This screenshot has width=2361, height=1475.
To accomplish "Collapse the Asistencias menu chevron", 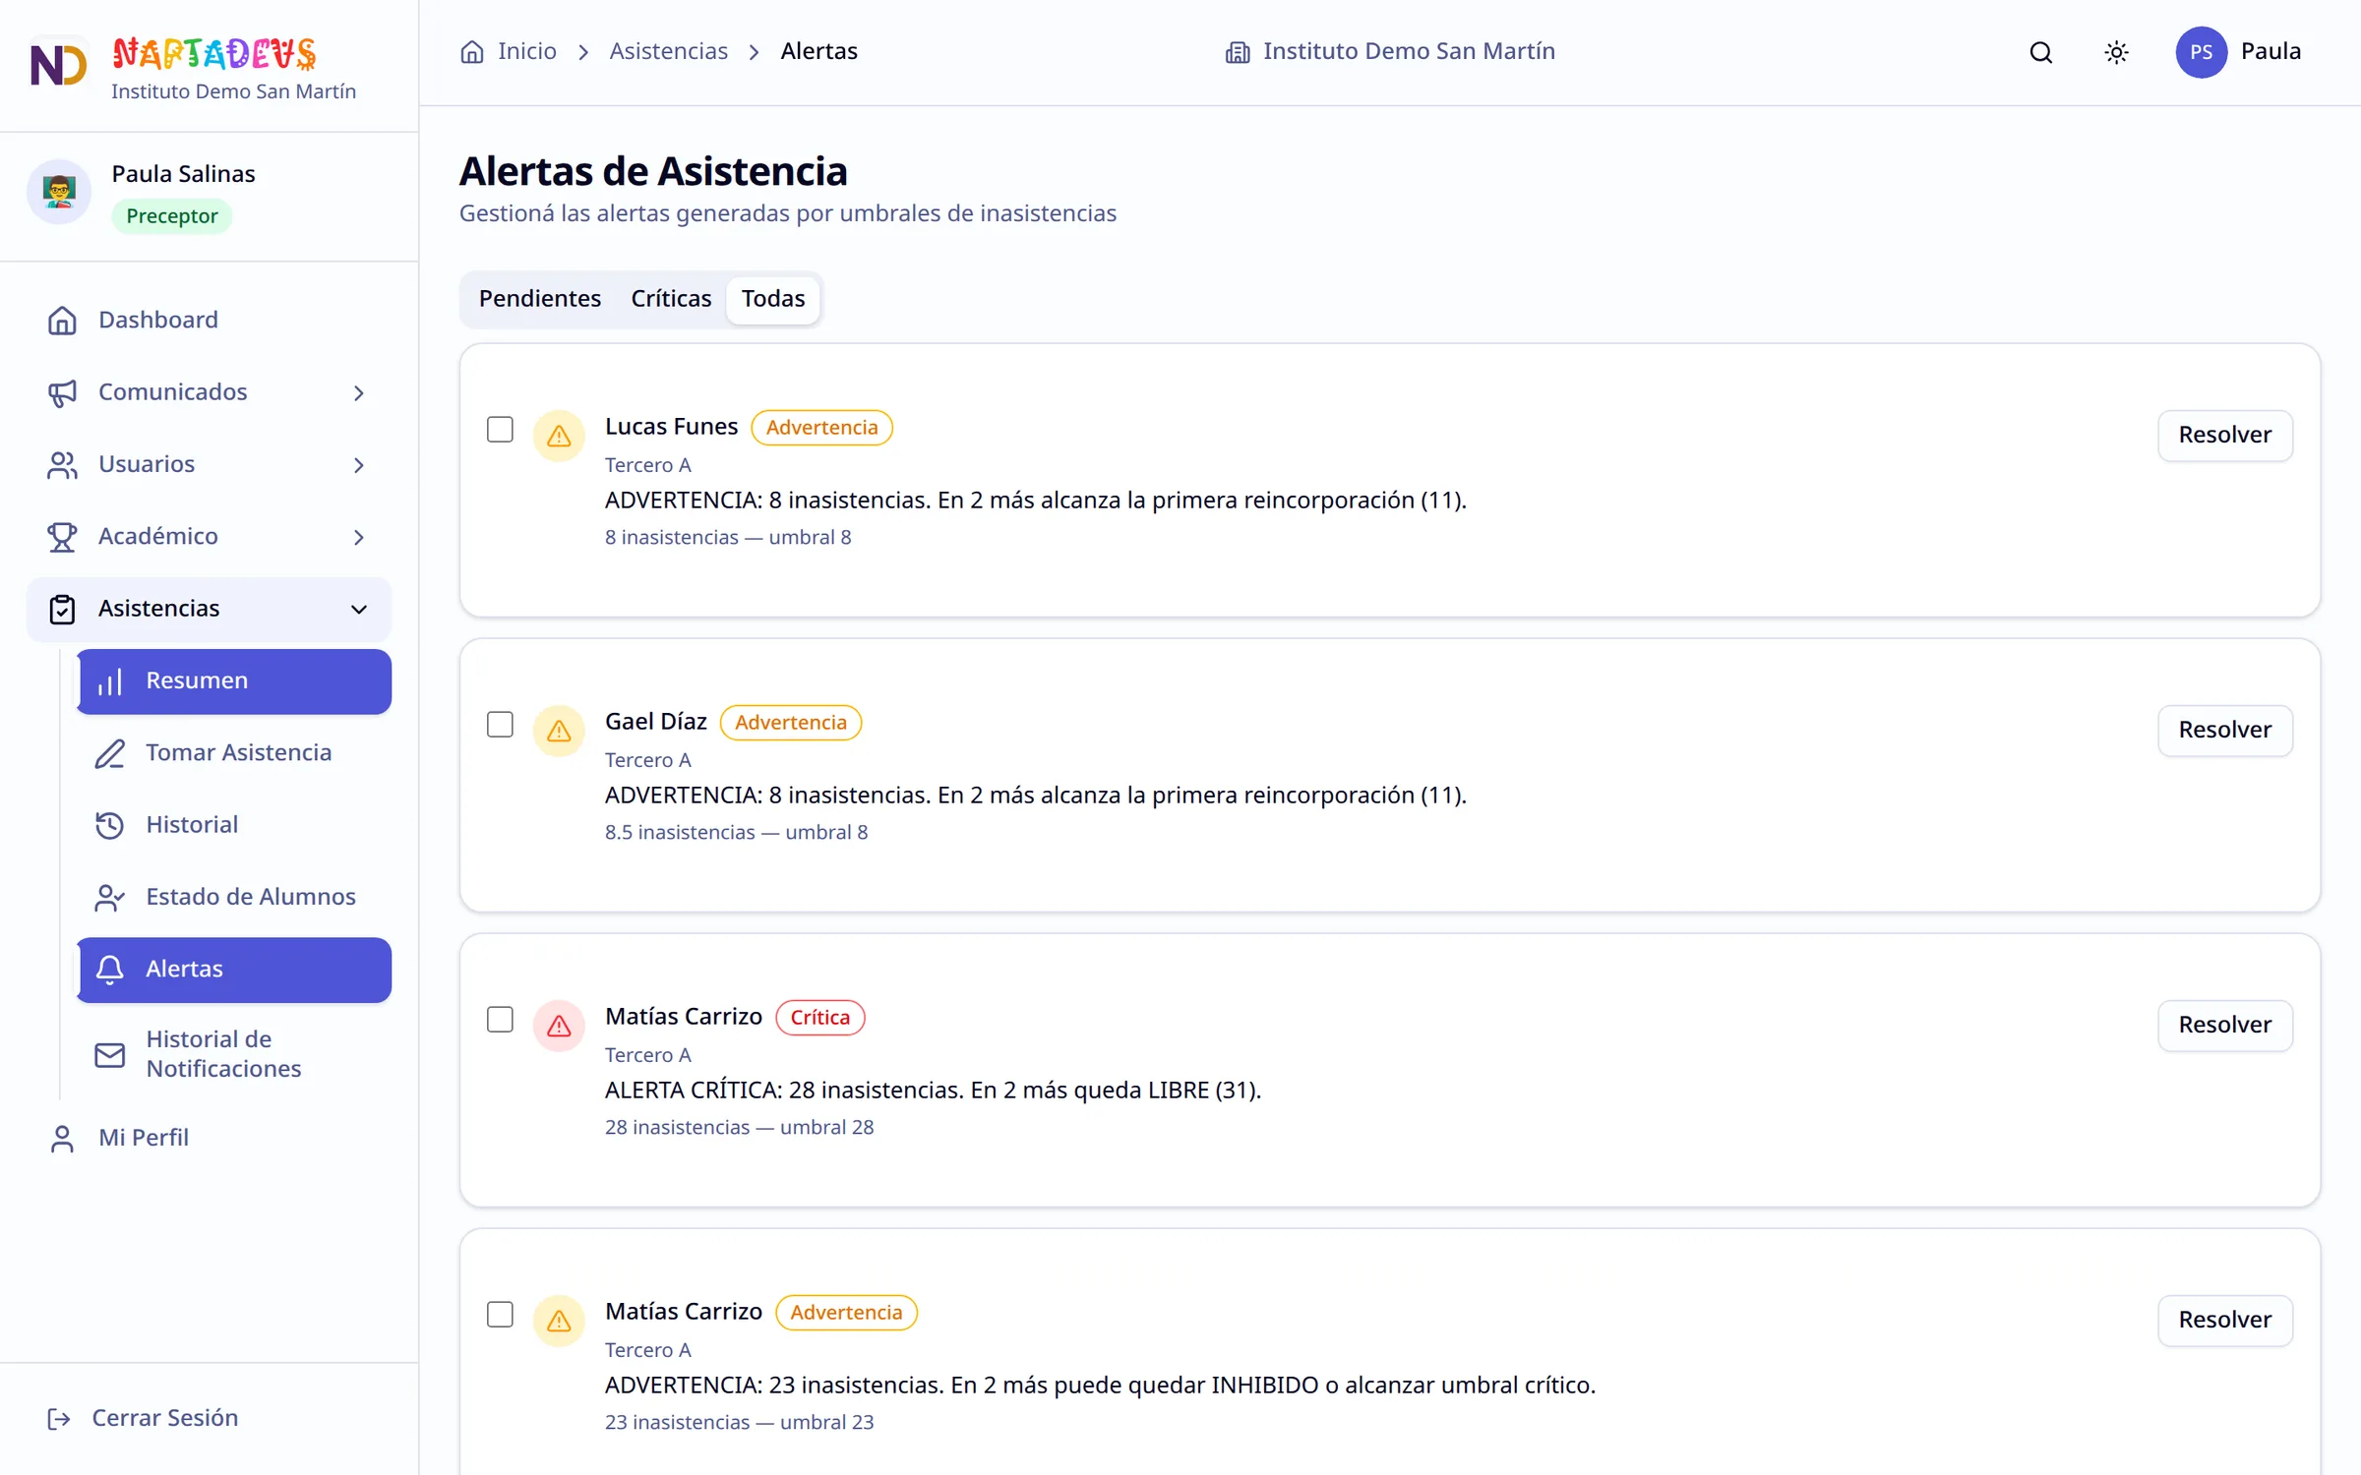I will coord(359,610).
